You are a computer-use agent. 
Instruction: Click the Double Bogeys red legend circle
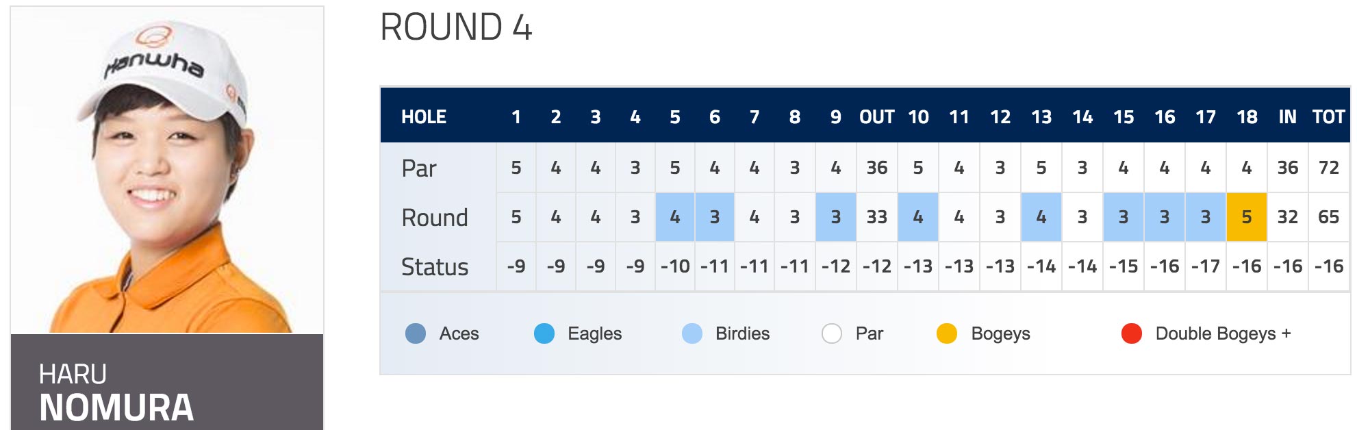click(1132, 333)
